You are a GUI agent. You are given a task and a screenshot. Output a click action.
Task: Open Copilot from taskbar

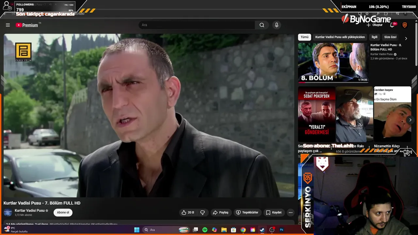(214, 230)
